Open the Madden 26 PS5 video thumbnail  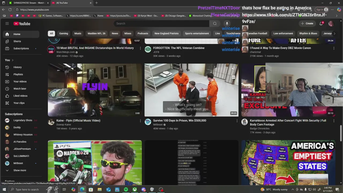coord(95,162)
